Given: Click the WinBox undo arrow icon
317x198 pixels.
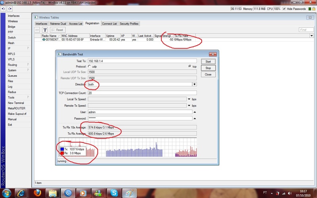Looking at the screenshot, I should click(3, 9).
